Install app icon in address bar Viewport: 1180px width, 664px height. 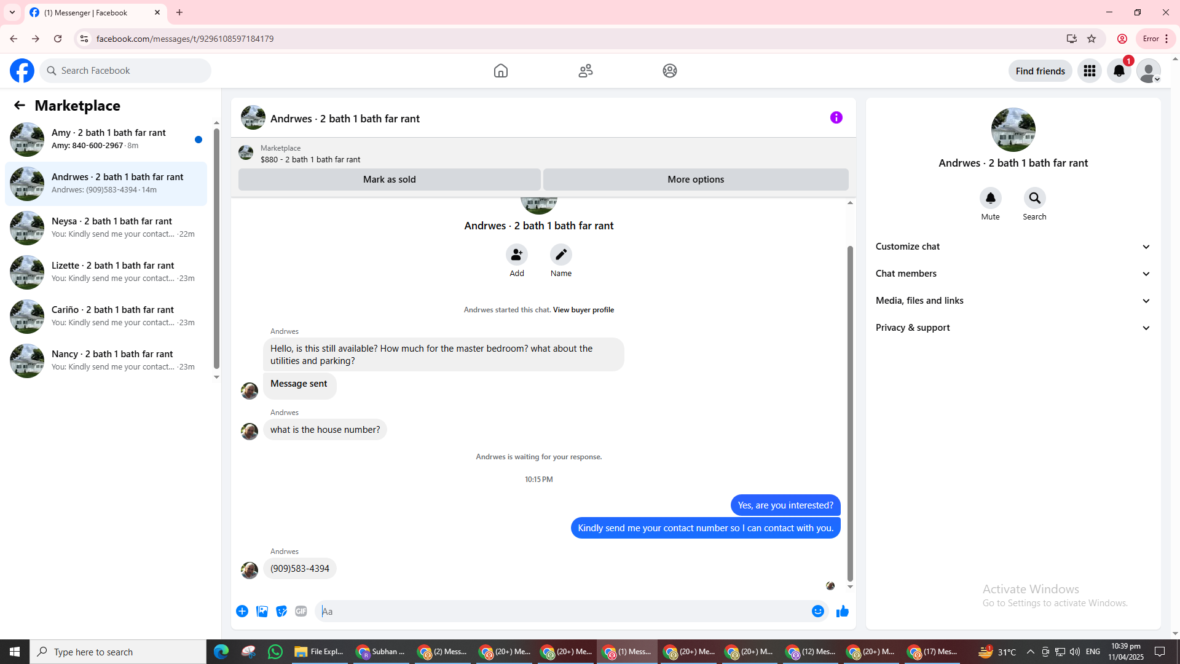point(1072,39)
